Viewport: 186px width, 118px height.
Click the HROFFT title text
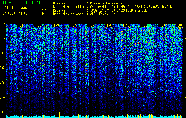[18, 2]
